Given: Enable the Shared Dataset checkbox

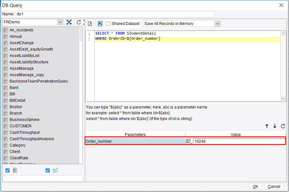Looking at the screenshot, I should tap(109, 24).
